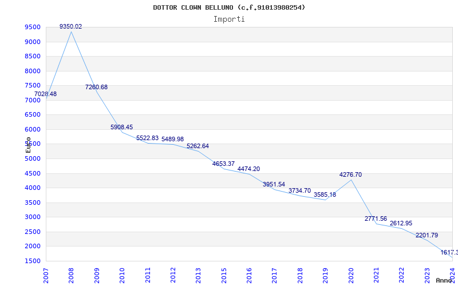
Task: Select the 5489.98 data label
Action: click(173, 139)
